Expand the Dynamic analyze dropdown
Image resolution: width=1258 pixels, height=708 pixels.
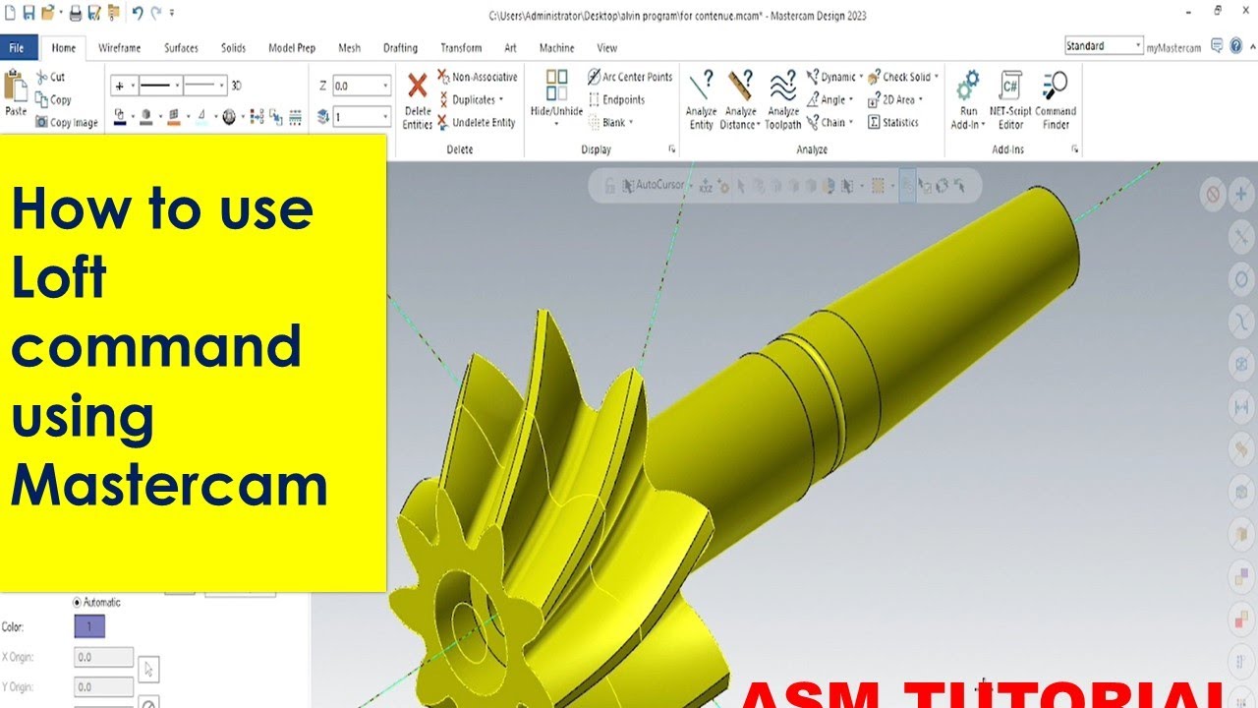pyautogui.click(x=861, y=77)
